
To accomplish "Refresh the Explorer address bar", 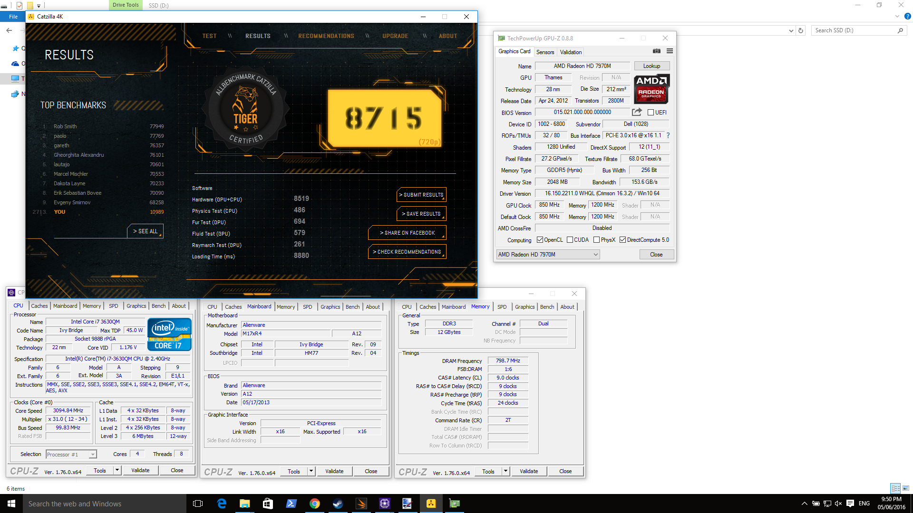I will point(801,30).
